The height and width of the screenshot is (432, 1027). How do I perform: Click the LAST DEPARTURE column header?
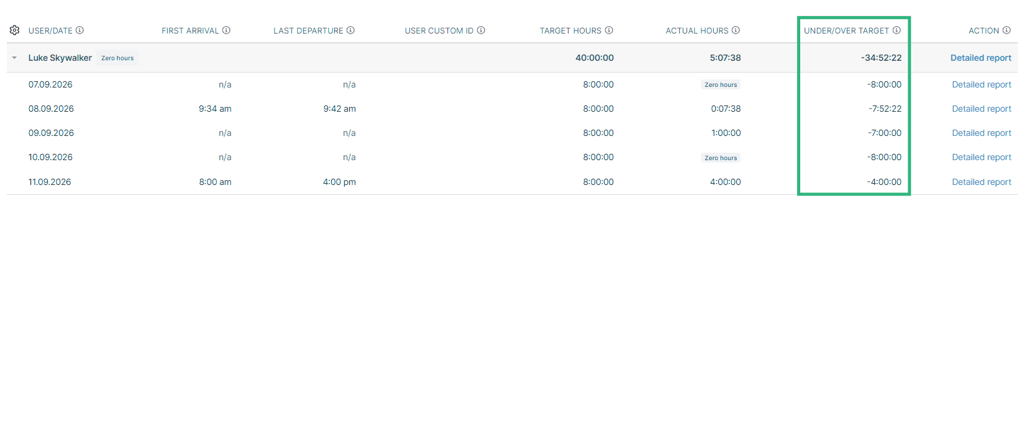click(308, 30)
